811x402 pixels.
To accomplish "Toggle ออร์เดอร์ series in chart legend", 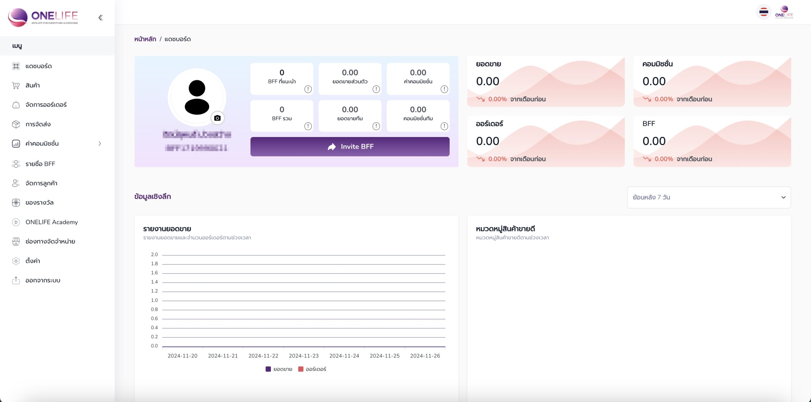I will [x=316, y=369].
